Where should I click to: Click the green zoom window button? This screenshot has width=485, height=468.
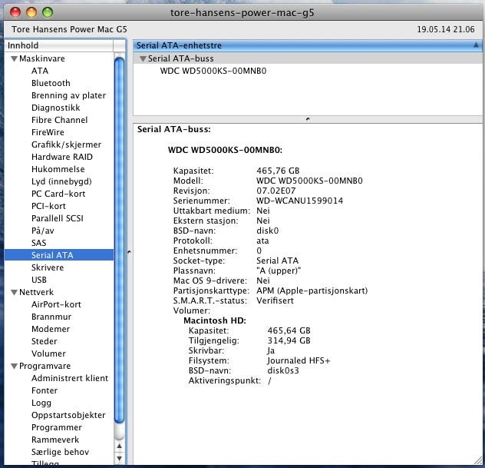[48, 13]
